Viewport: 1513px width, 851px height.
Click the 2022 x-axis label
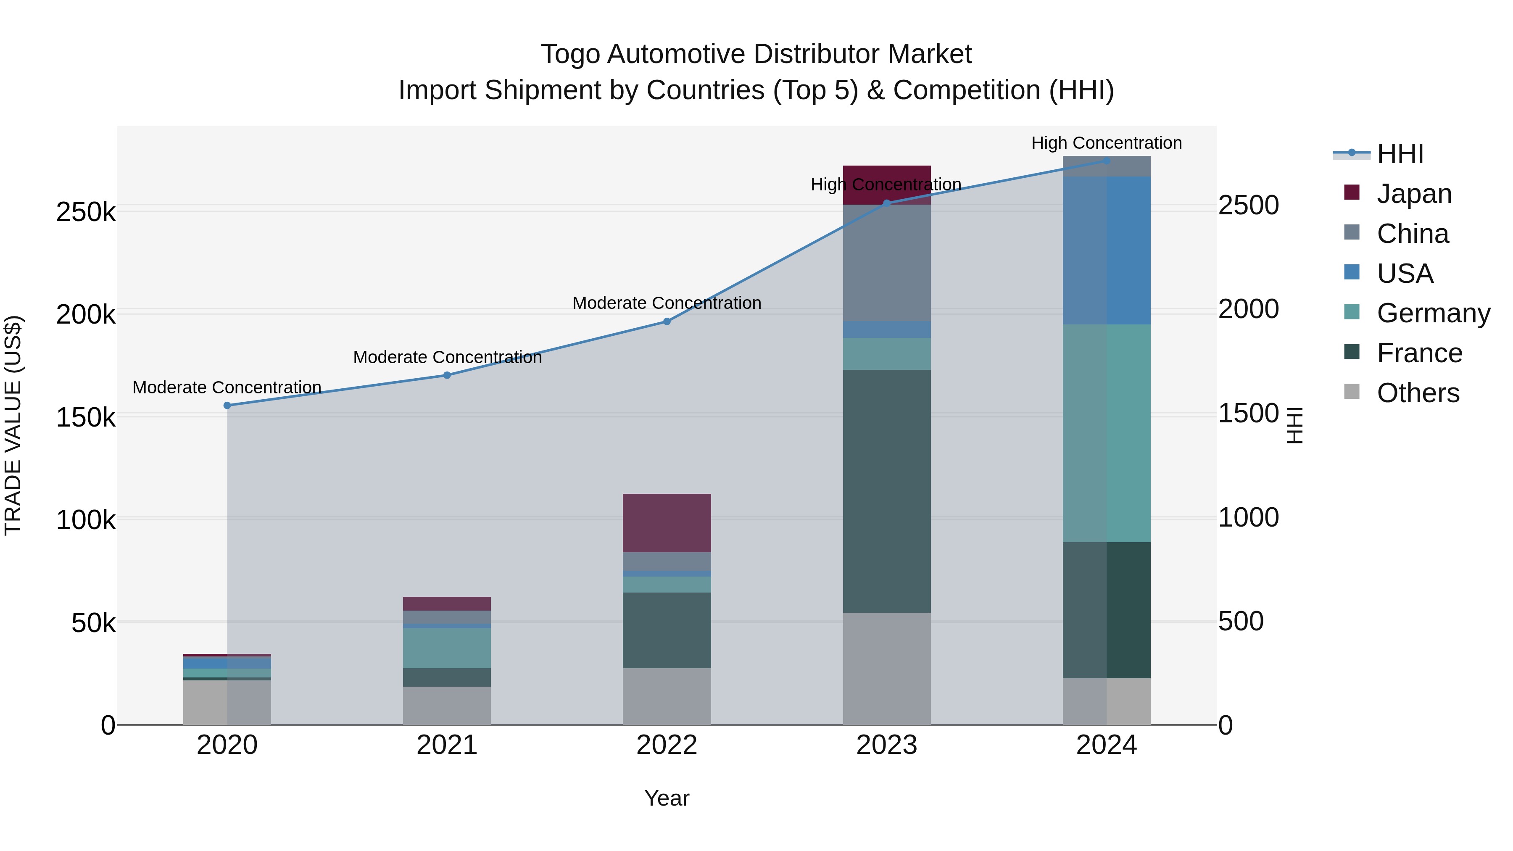tap(667, 745)
